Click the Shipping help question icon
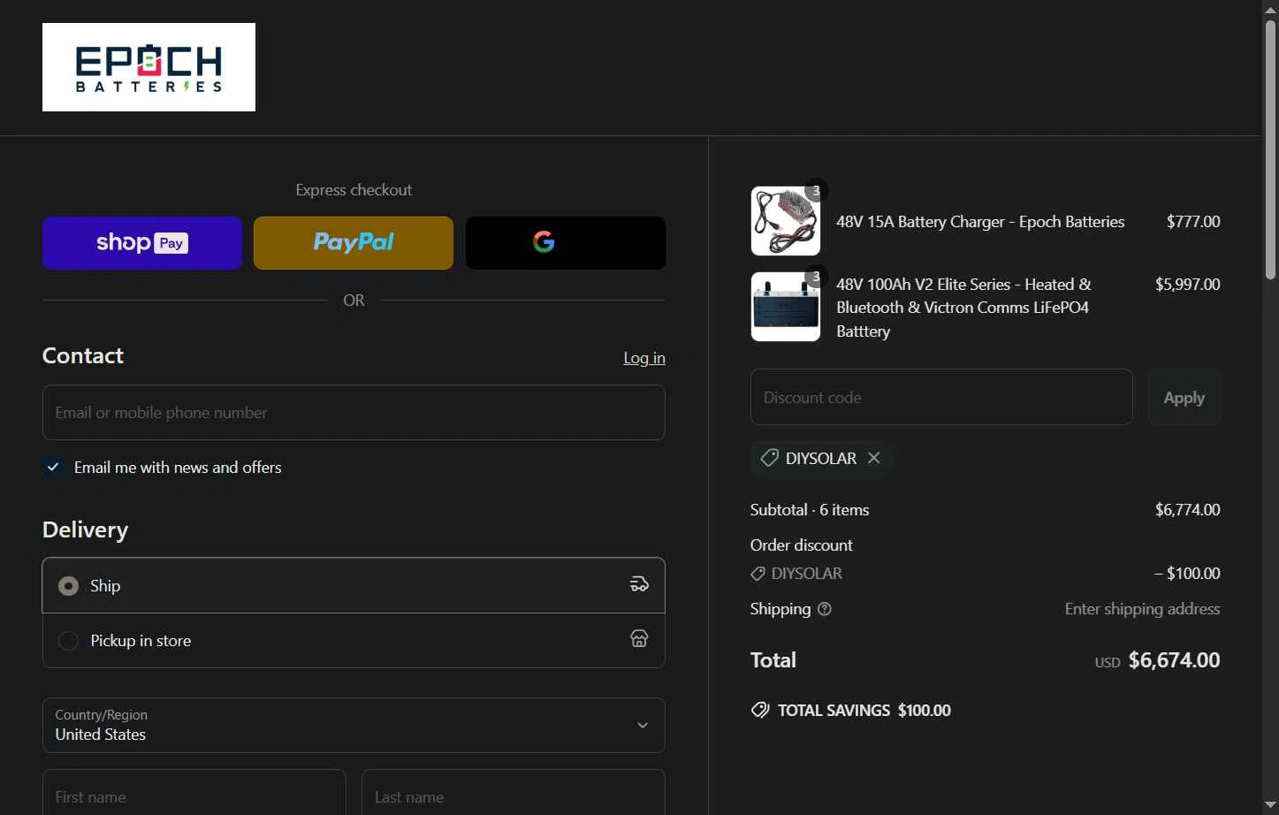This screenshot has width=1279, height=815. [825, 609]
